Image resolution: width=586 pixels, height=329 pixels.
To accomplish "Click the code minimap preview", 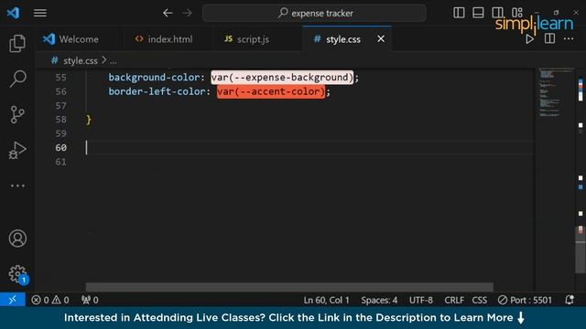I will 556,92.
